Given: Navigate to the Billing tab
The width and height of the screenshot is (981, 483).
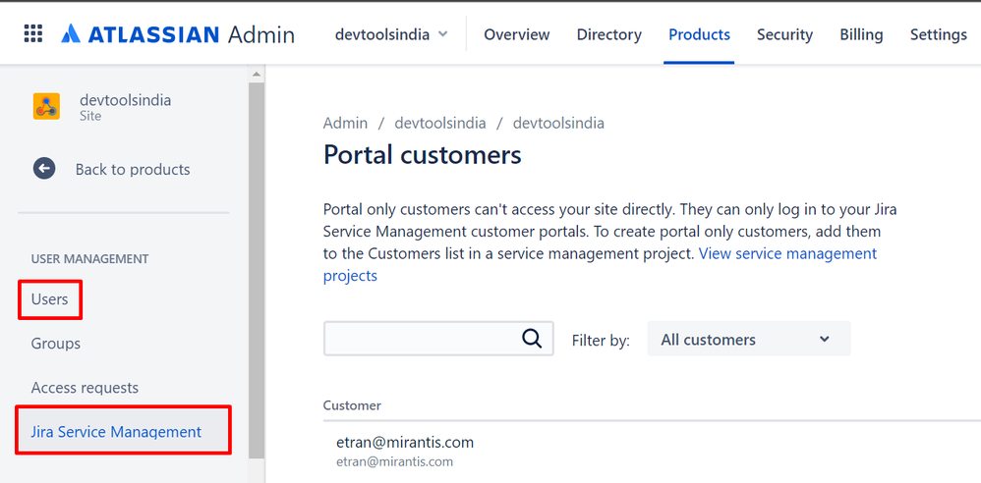Looking at the screenshot, I should (861, 34).
